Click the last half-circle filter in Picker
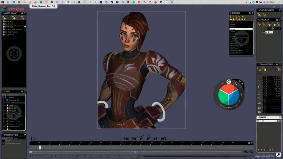 click(x=245, y=19)
